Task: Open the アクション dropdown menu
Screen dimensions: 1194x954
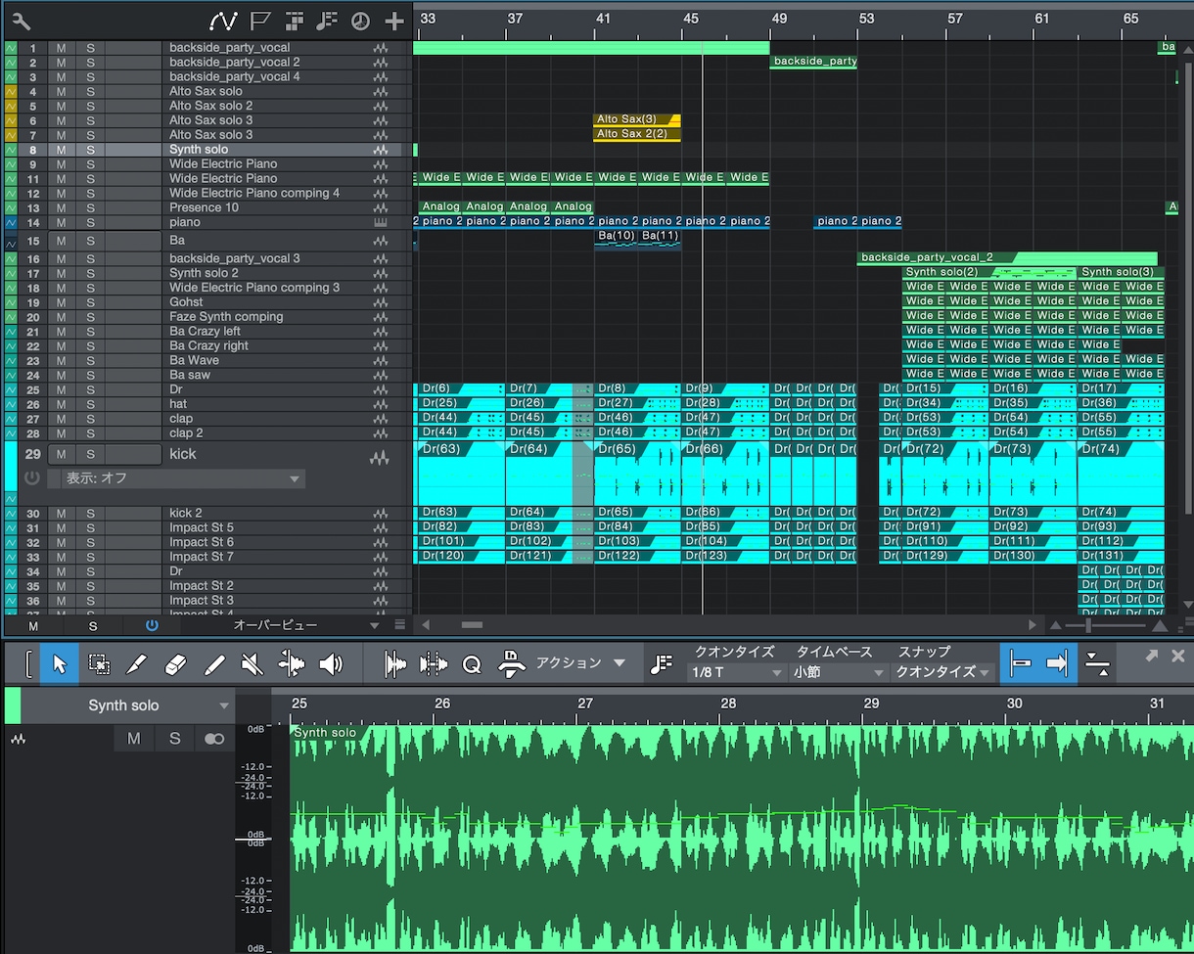Action: (x=580, y=663)
